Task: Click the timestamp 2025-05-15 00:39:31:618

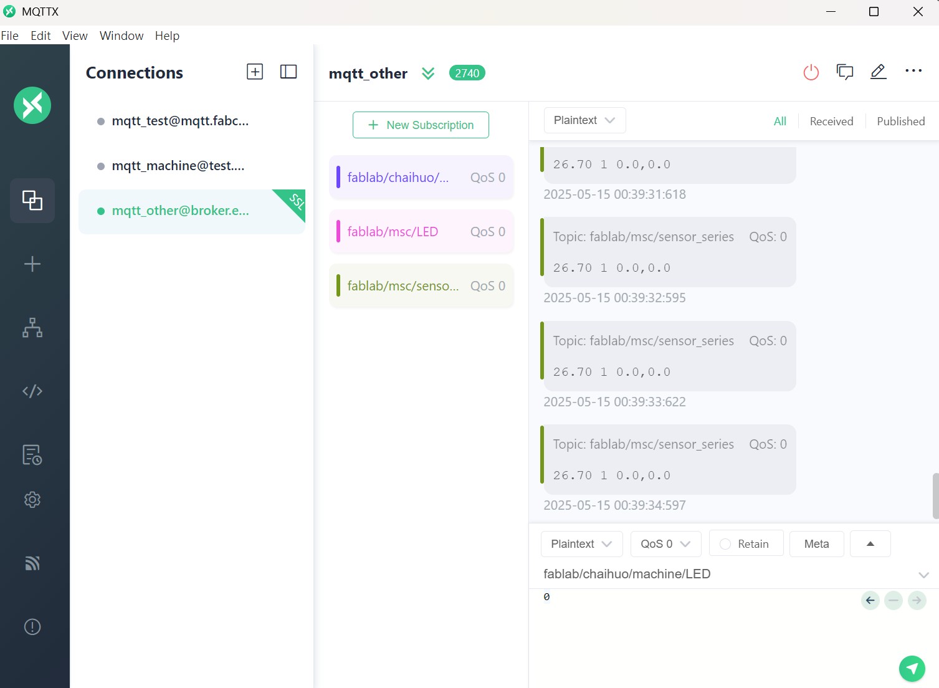Action: (x=614, y=194)
